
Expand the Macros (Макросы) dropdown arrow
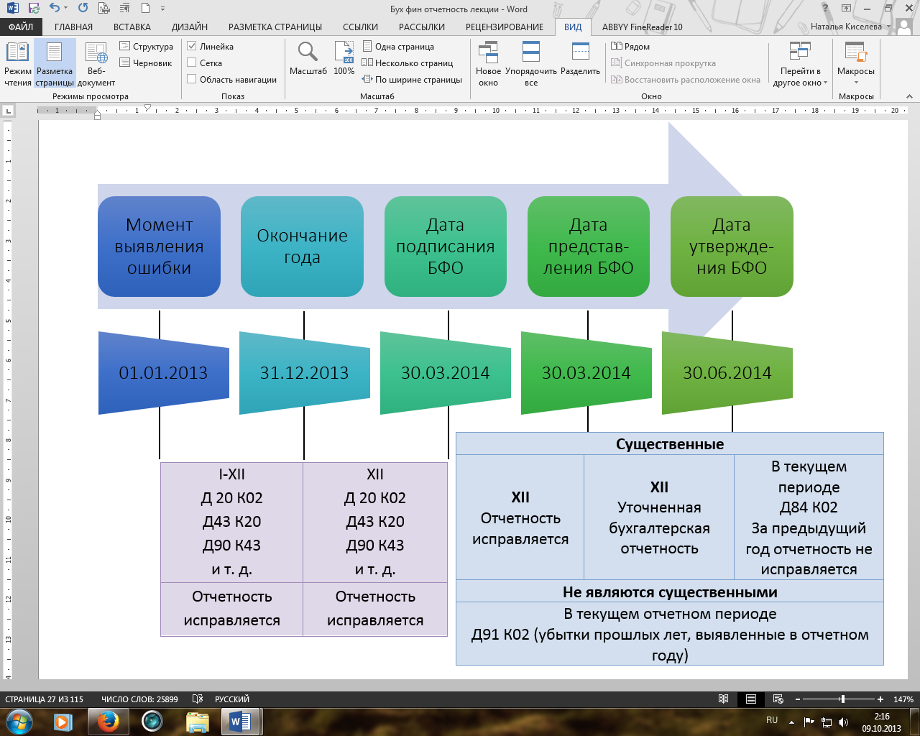point(856,82)
